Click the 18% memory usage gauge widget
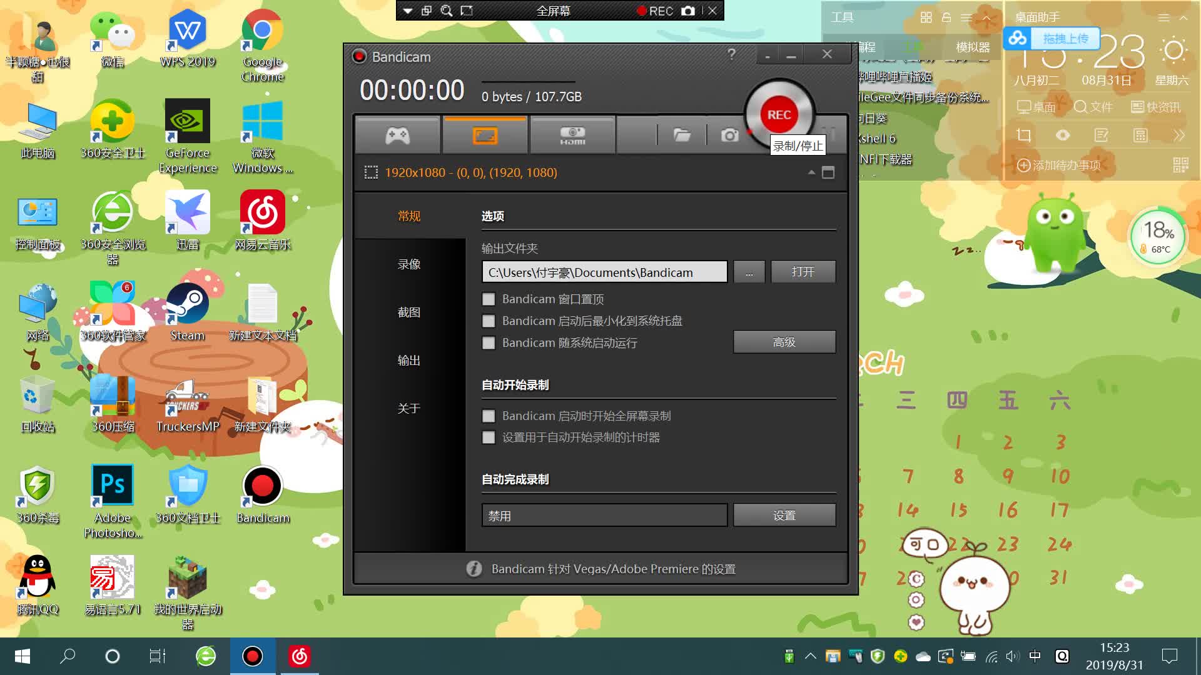Viewport: 1201px width, 675px height. (1158, 237)
